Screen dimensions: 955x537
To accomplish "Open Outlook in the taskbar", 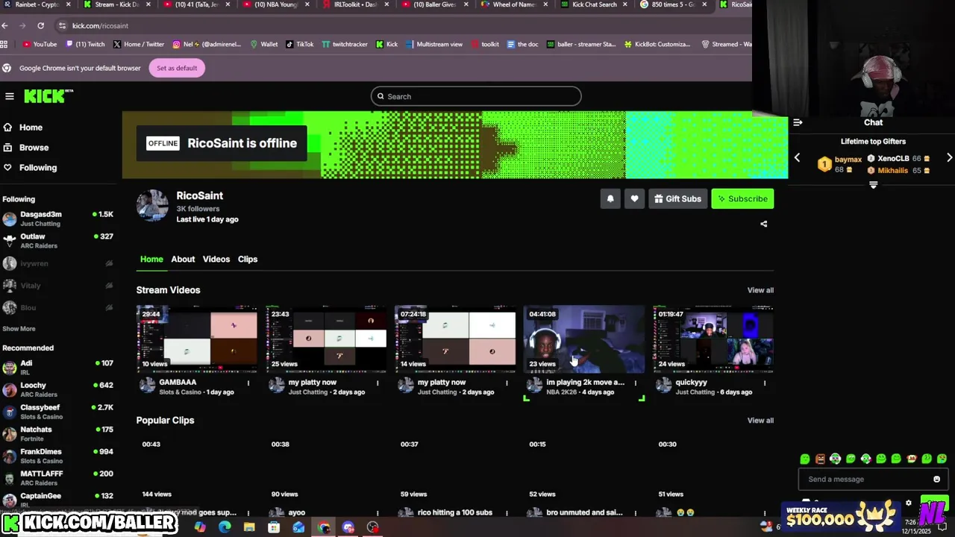I will coord(298,527).
